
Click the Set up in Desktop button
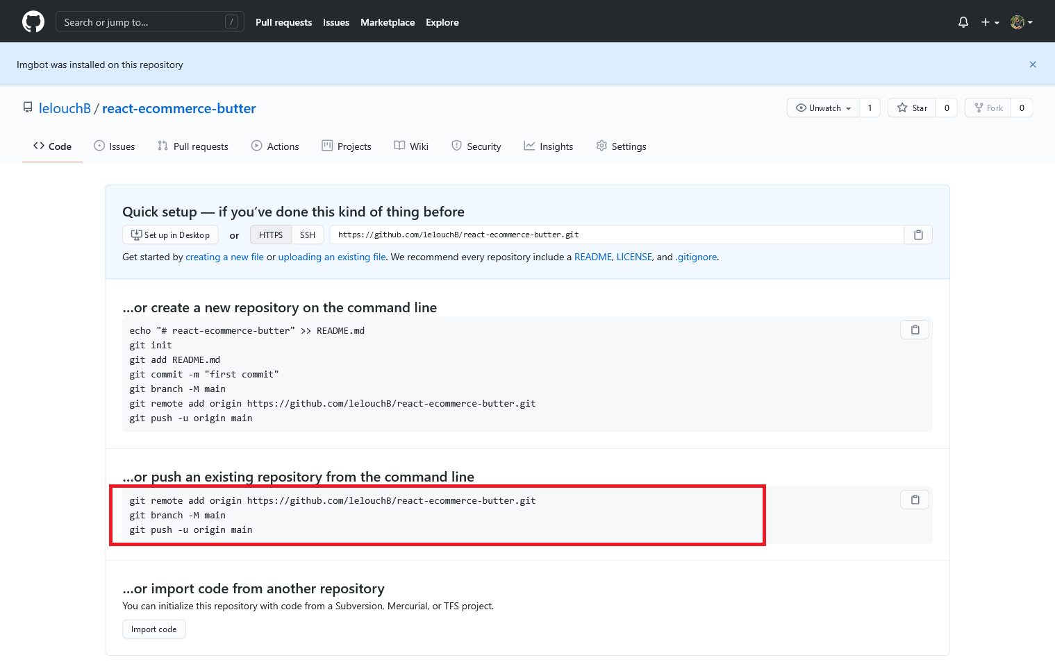pos(170,235)
